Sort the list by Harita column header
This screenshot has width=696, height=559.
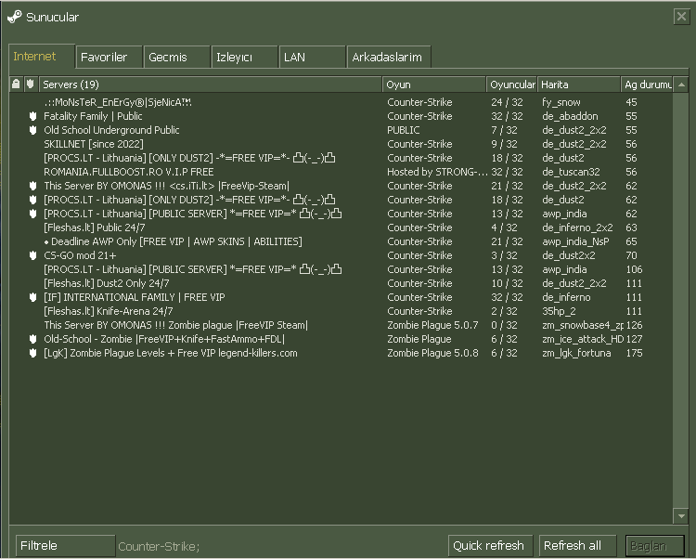(x=578, y=84)
